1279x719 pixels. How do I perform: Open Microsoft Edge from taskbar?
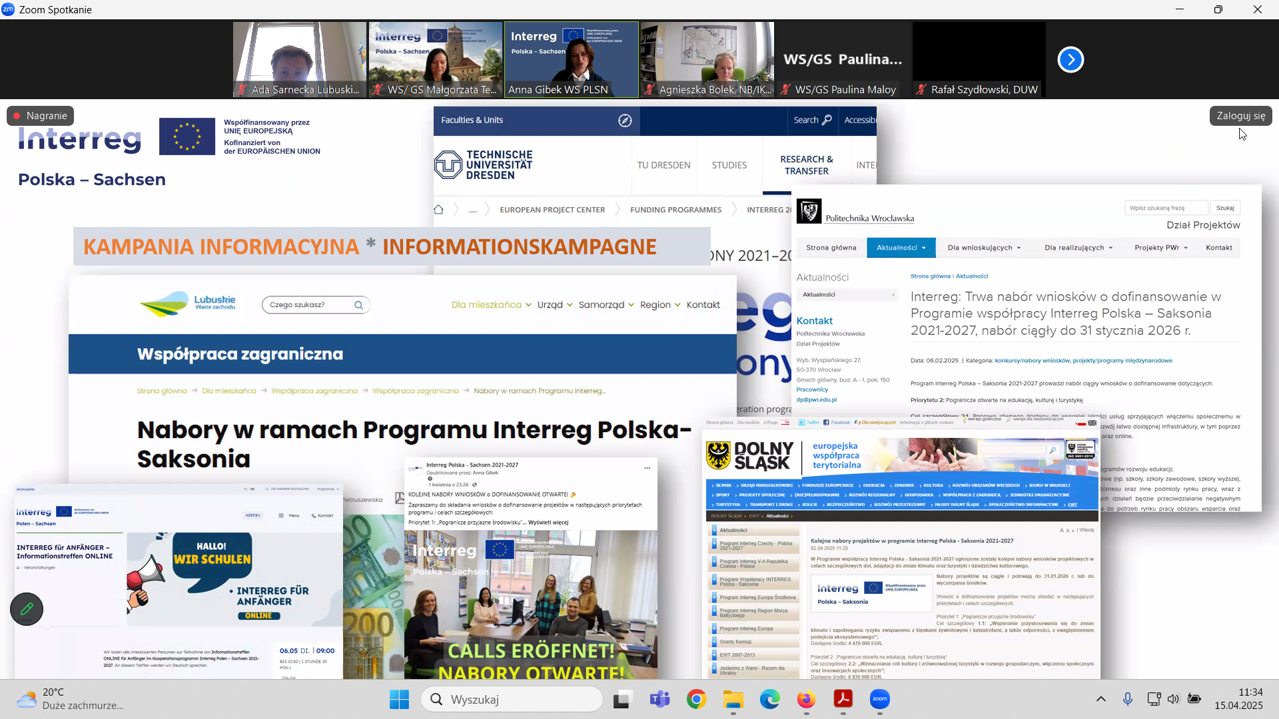coord(769,699)
